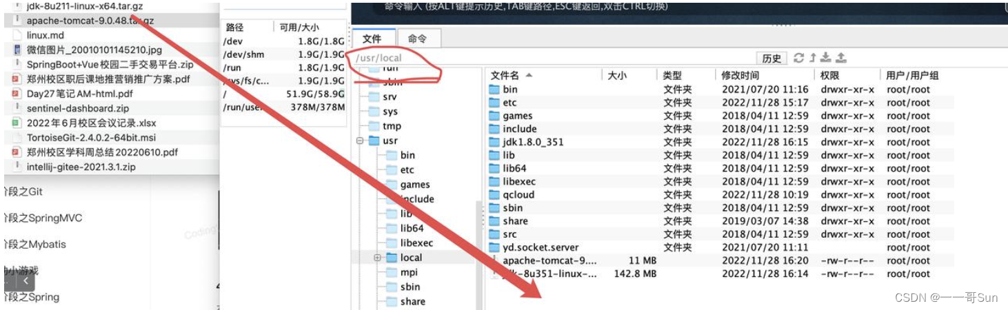The width and height of the screenshot is (1008, 310).
Task: Select SpringBoot+Vue校园二手交易平台.zip file
Action: click(x=109, y=64)
